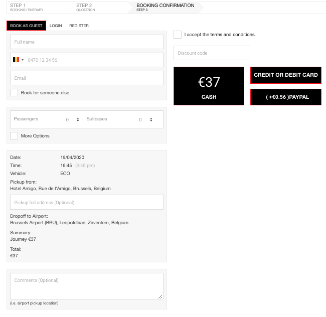Toggle the More Options checkbox
The width and height of the screenshot is (326, 317).
(14, 135)
